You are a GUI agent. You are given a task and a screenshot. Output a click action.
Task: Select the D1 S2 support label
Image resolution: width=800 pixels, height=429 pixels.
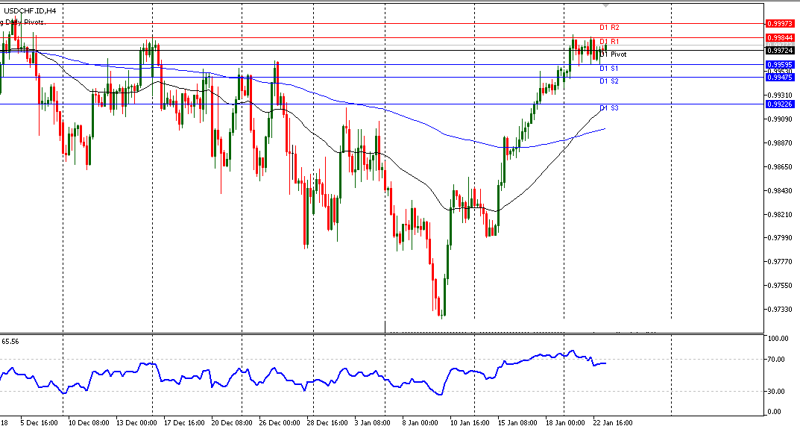(x=608, y=81)
